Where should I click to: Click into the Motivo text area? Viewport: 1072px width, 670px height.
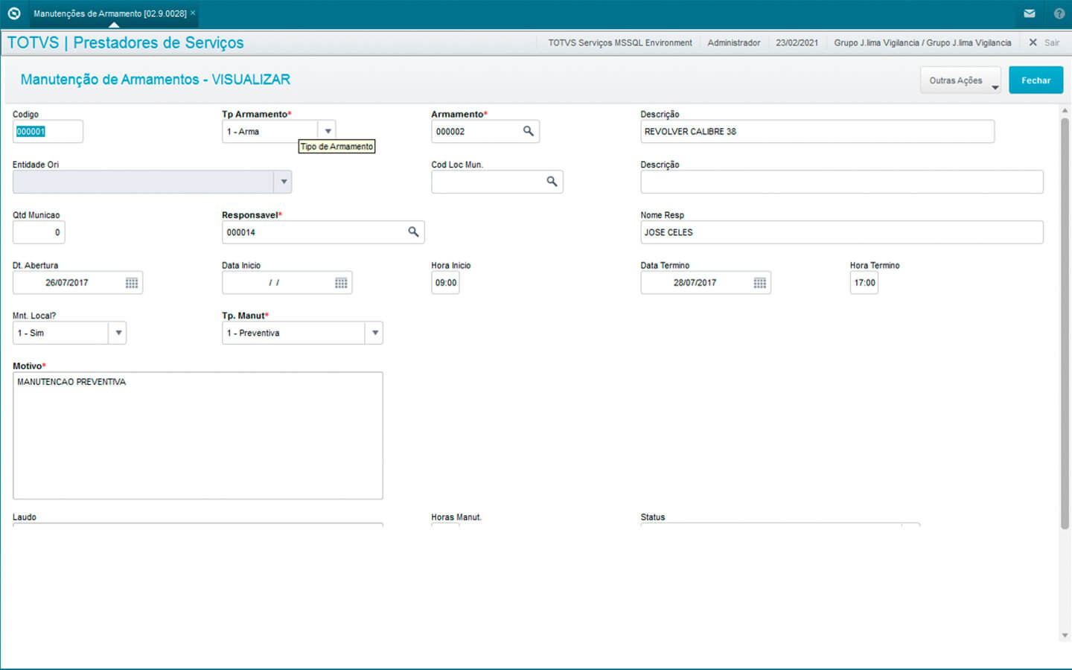point(197,435)
